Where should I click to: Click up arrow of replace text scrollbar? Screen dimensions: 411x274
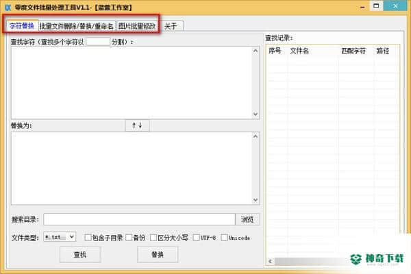pyautogui.click(x=256, y=136)
